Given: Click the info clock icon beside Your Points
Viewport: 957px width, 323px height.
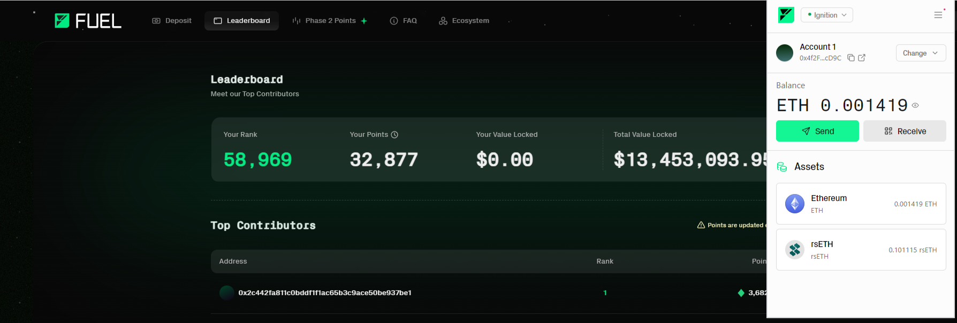Looking at the screenshot, I should click(394, 135).
